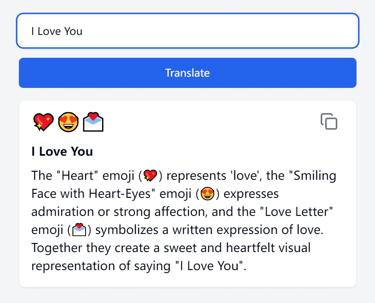This screenshot has height=303, width=375.
Task: Click the 'I Love You' heading link
Action: click(62, 152)
